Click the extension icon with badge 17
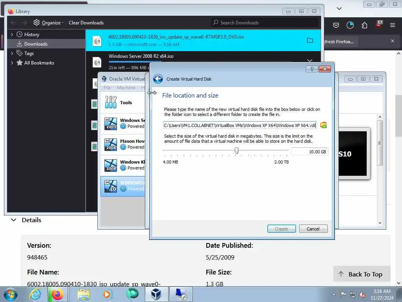Viewport: 402px width, 302px height. [x=379, y=24]
